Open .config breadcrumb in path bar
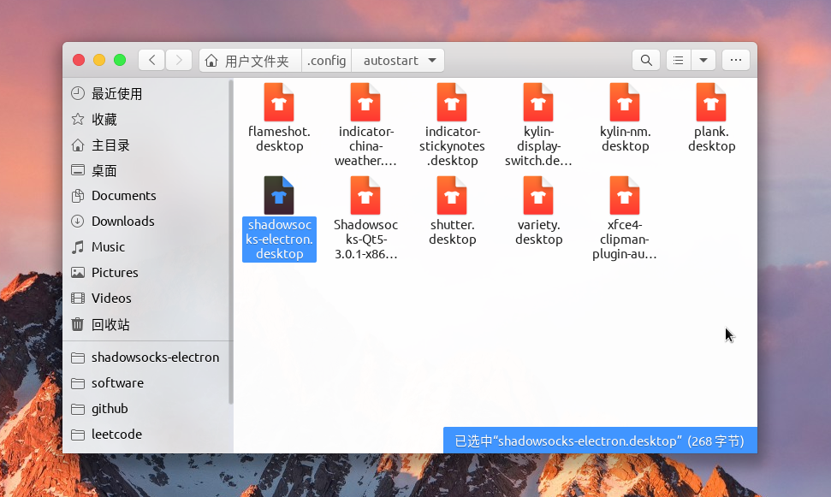Viewport: 831px width, 497px height. pos(326,60)
